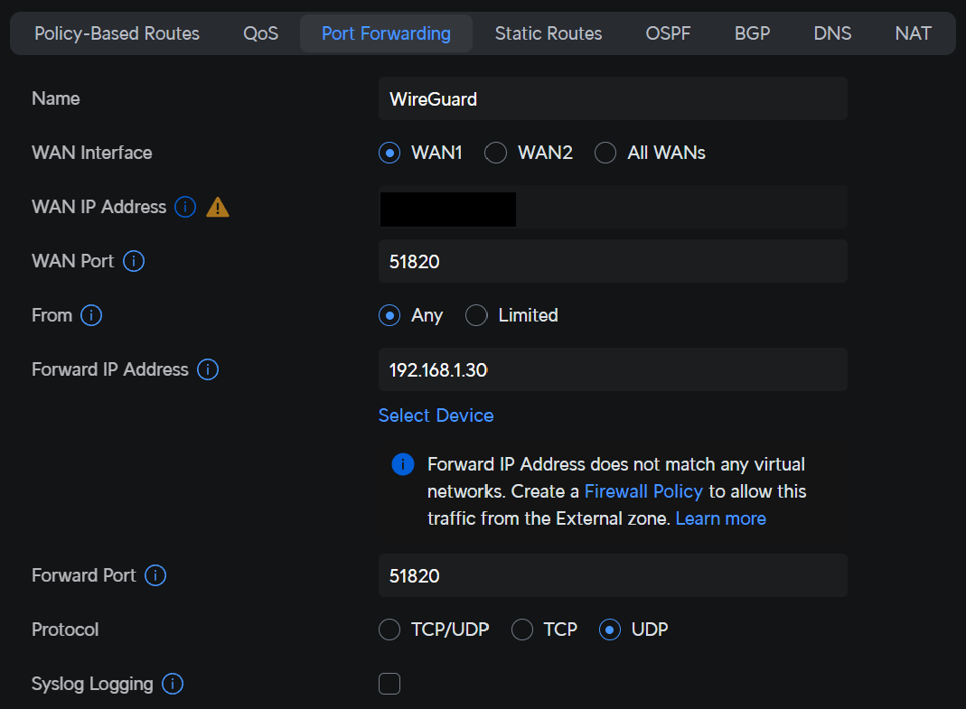Choose Limited as the From source
The image size is (966, 709).
click(476, 315)
